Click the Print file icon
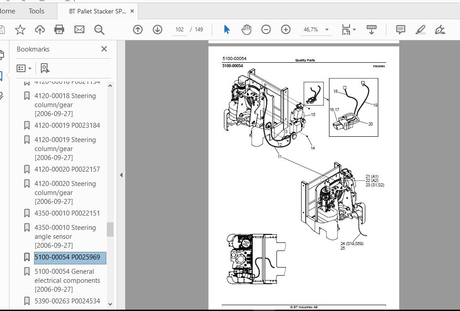This screenshot has width=460, height=311. tap(59, 30)
